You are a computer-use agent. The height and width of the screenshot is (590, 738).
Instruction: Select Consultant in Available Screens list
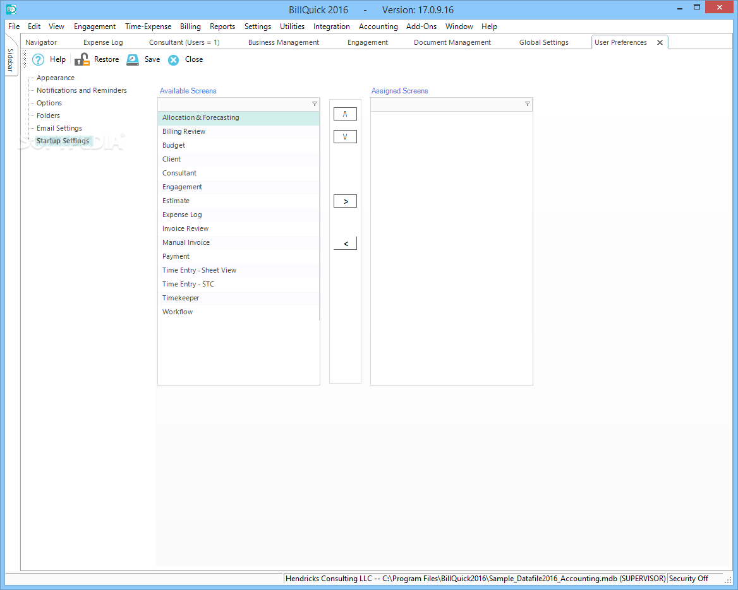[239, 173]
